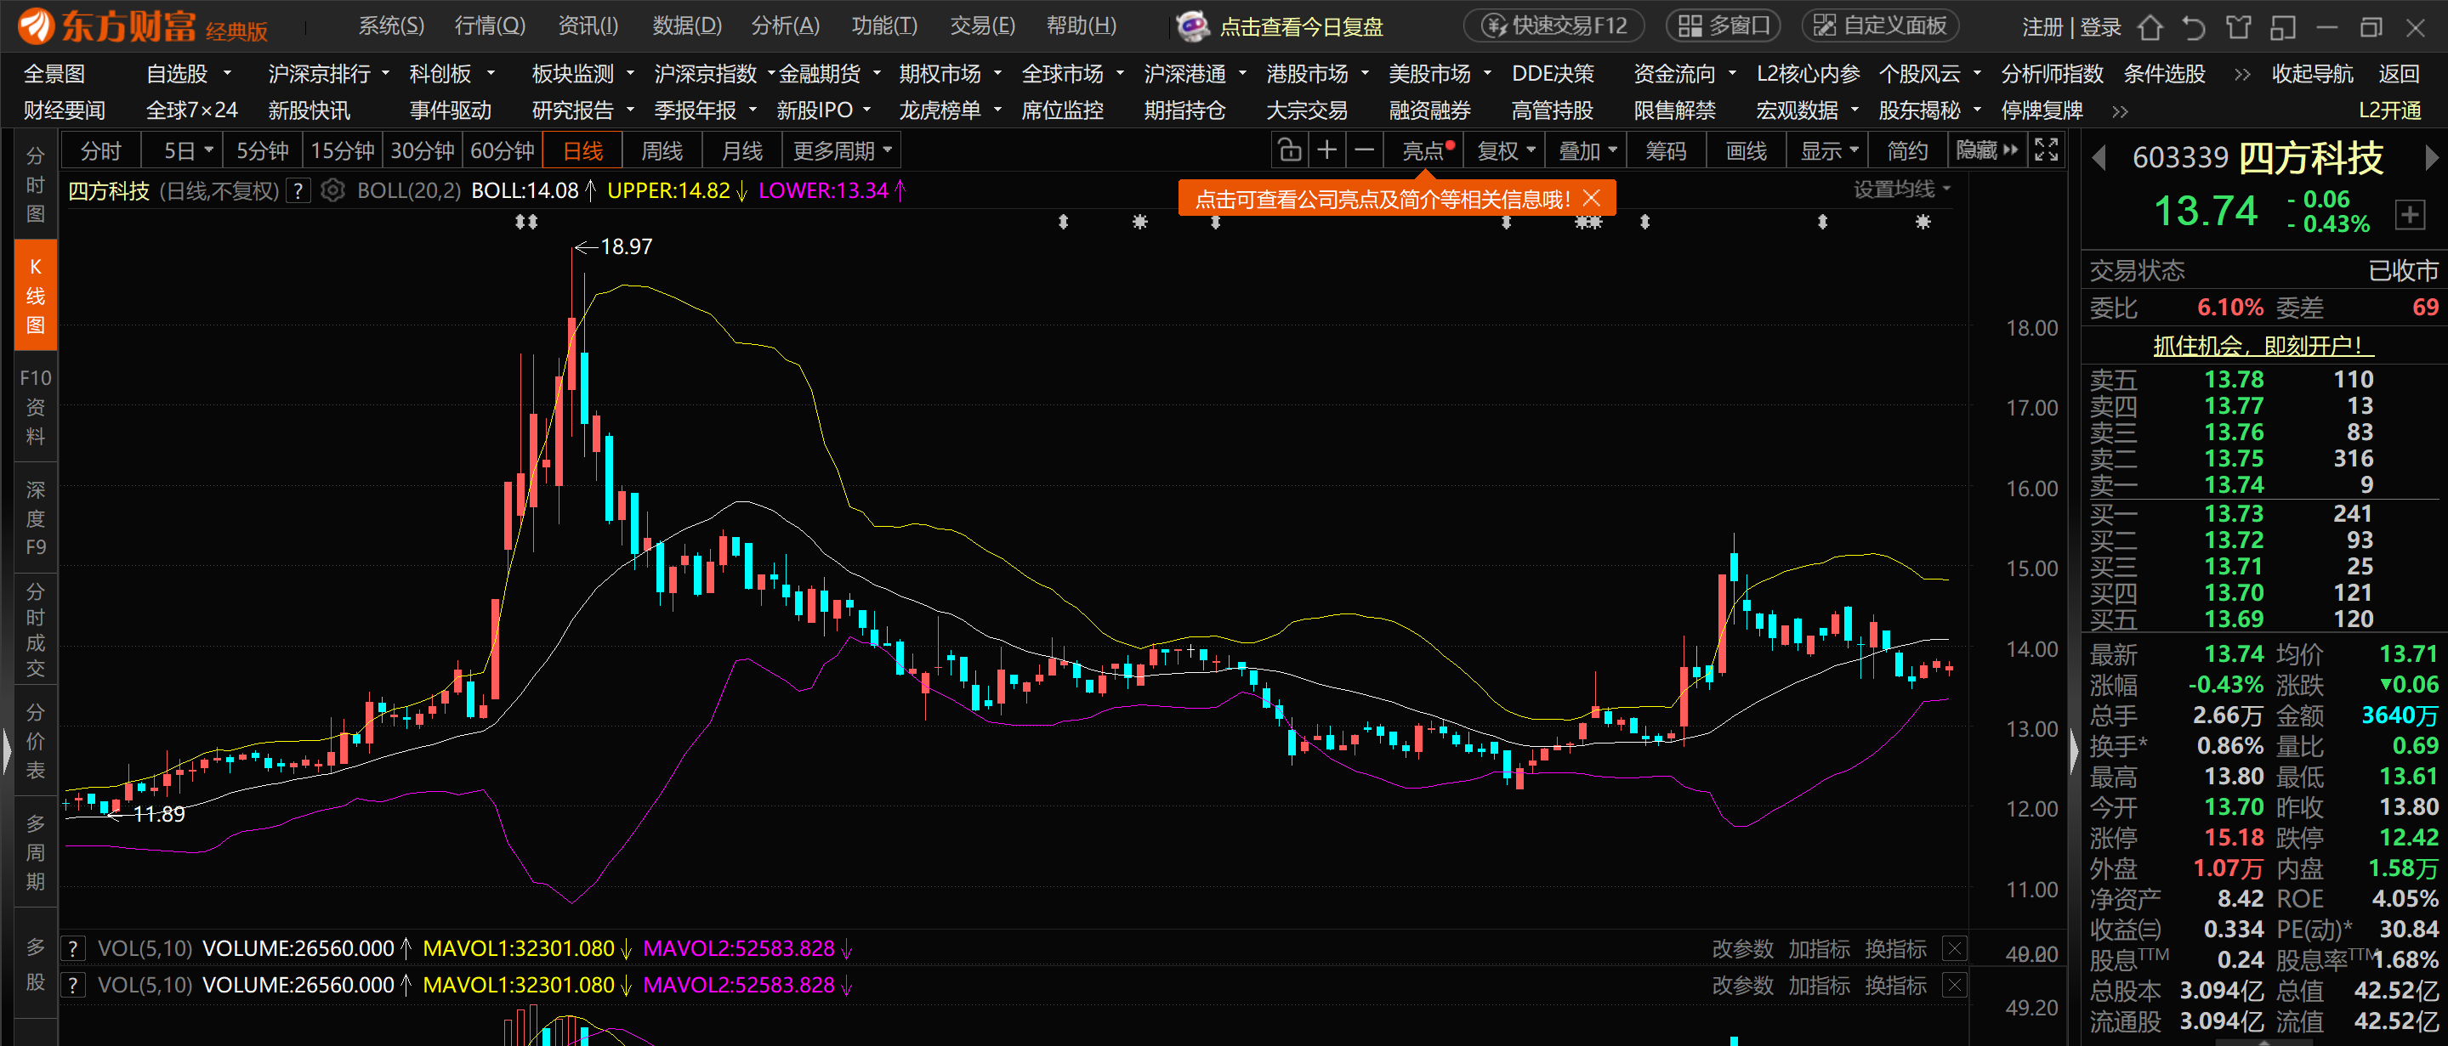Close the orange company highlights tooltip
The image size is (2448, 1046).
point(1592,199)
